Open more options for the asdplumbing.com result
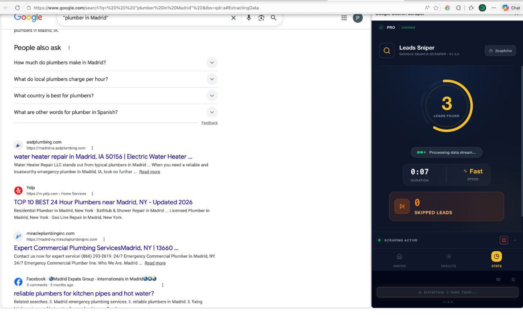The height and width of the screenshot is (327, 523). (92, 148)
